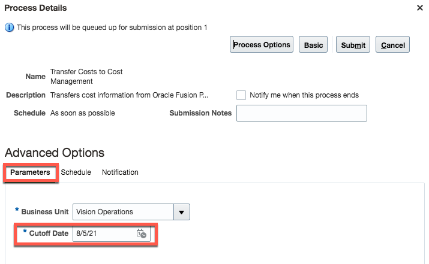Click the Vision Operations combo box field

pos(123,212)
